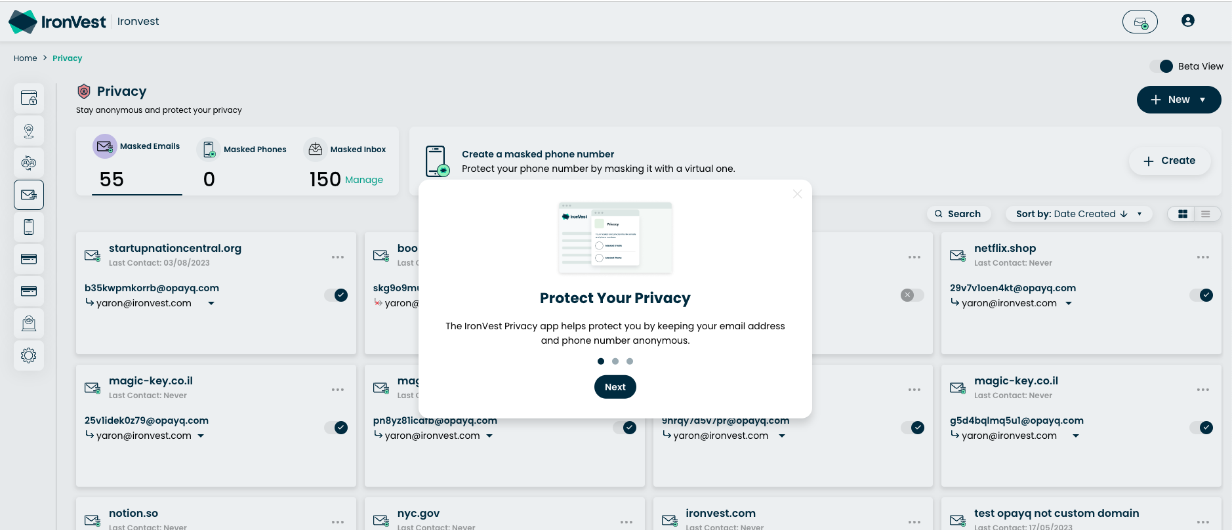Expand forwarding address dropdown under b35kwpmkorrb@opayq.com
Viewport: 1232px width, 530px height.
pyautogui.click(x=211, y=304)
